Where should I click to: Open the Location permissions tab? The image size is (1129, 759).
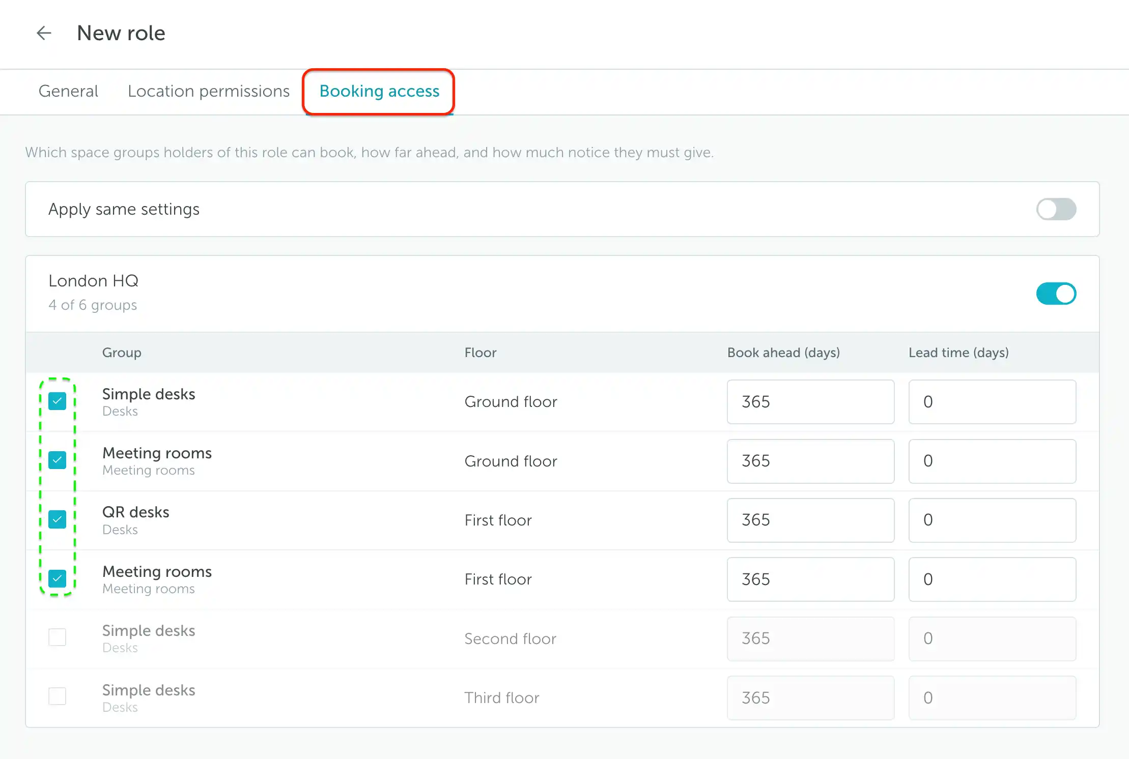pos(209,91)
